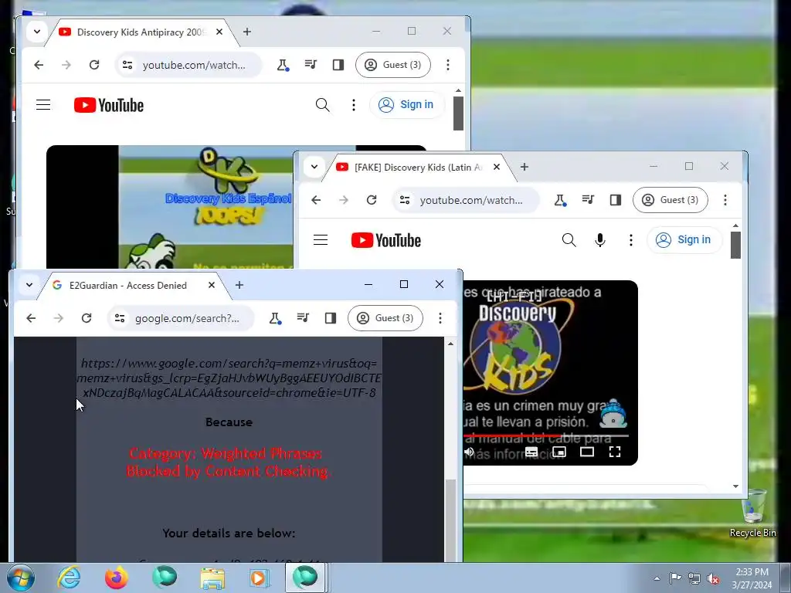Open media control icon in Antipiracy window toolbar
This screenshot has width=791, height=593.
pos(311,65)
